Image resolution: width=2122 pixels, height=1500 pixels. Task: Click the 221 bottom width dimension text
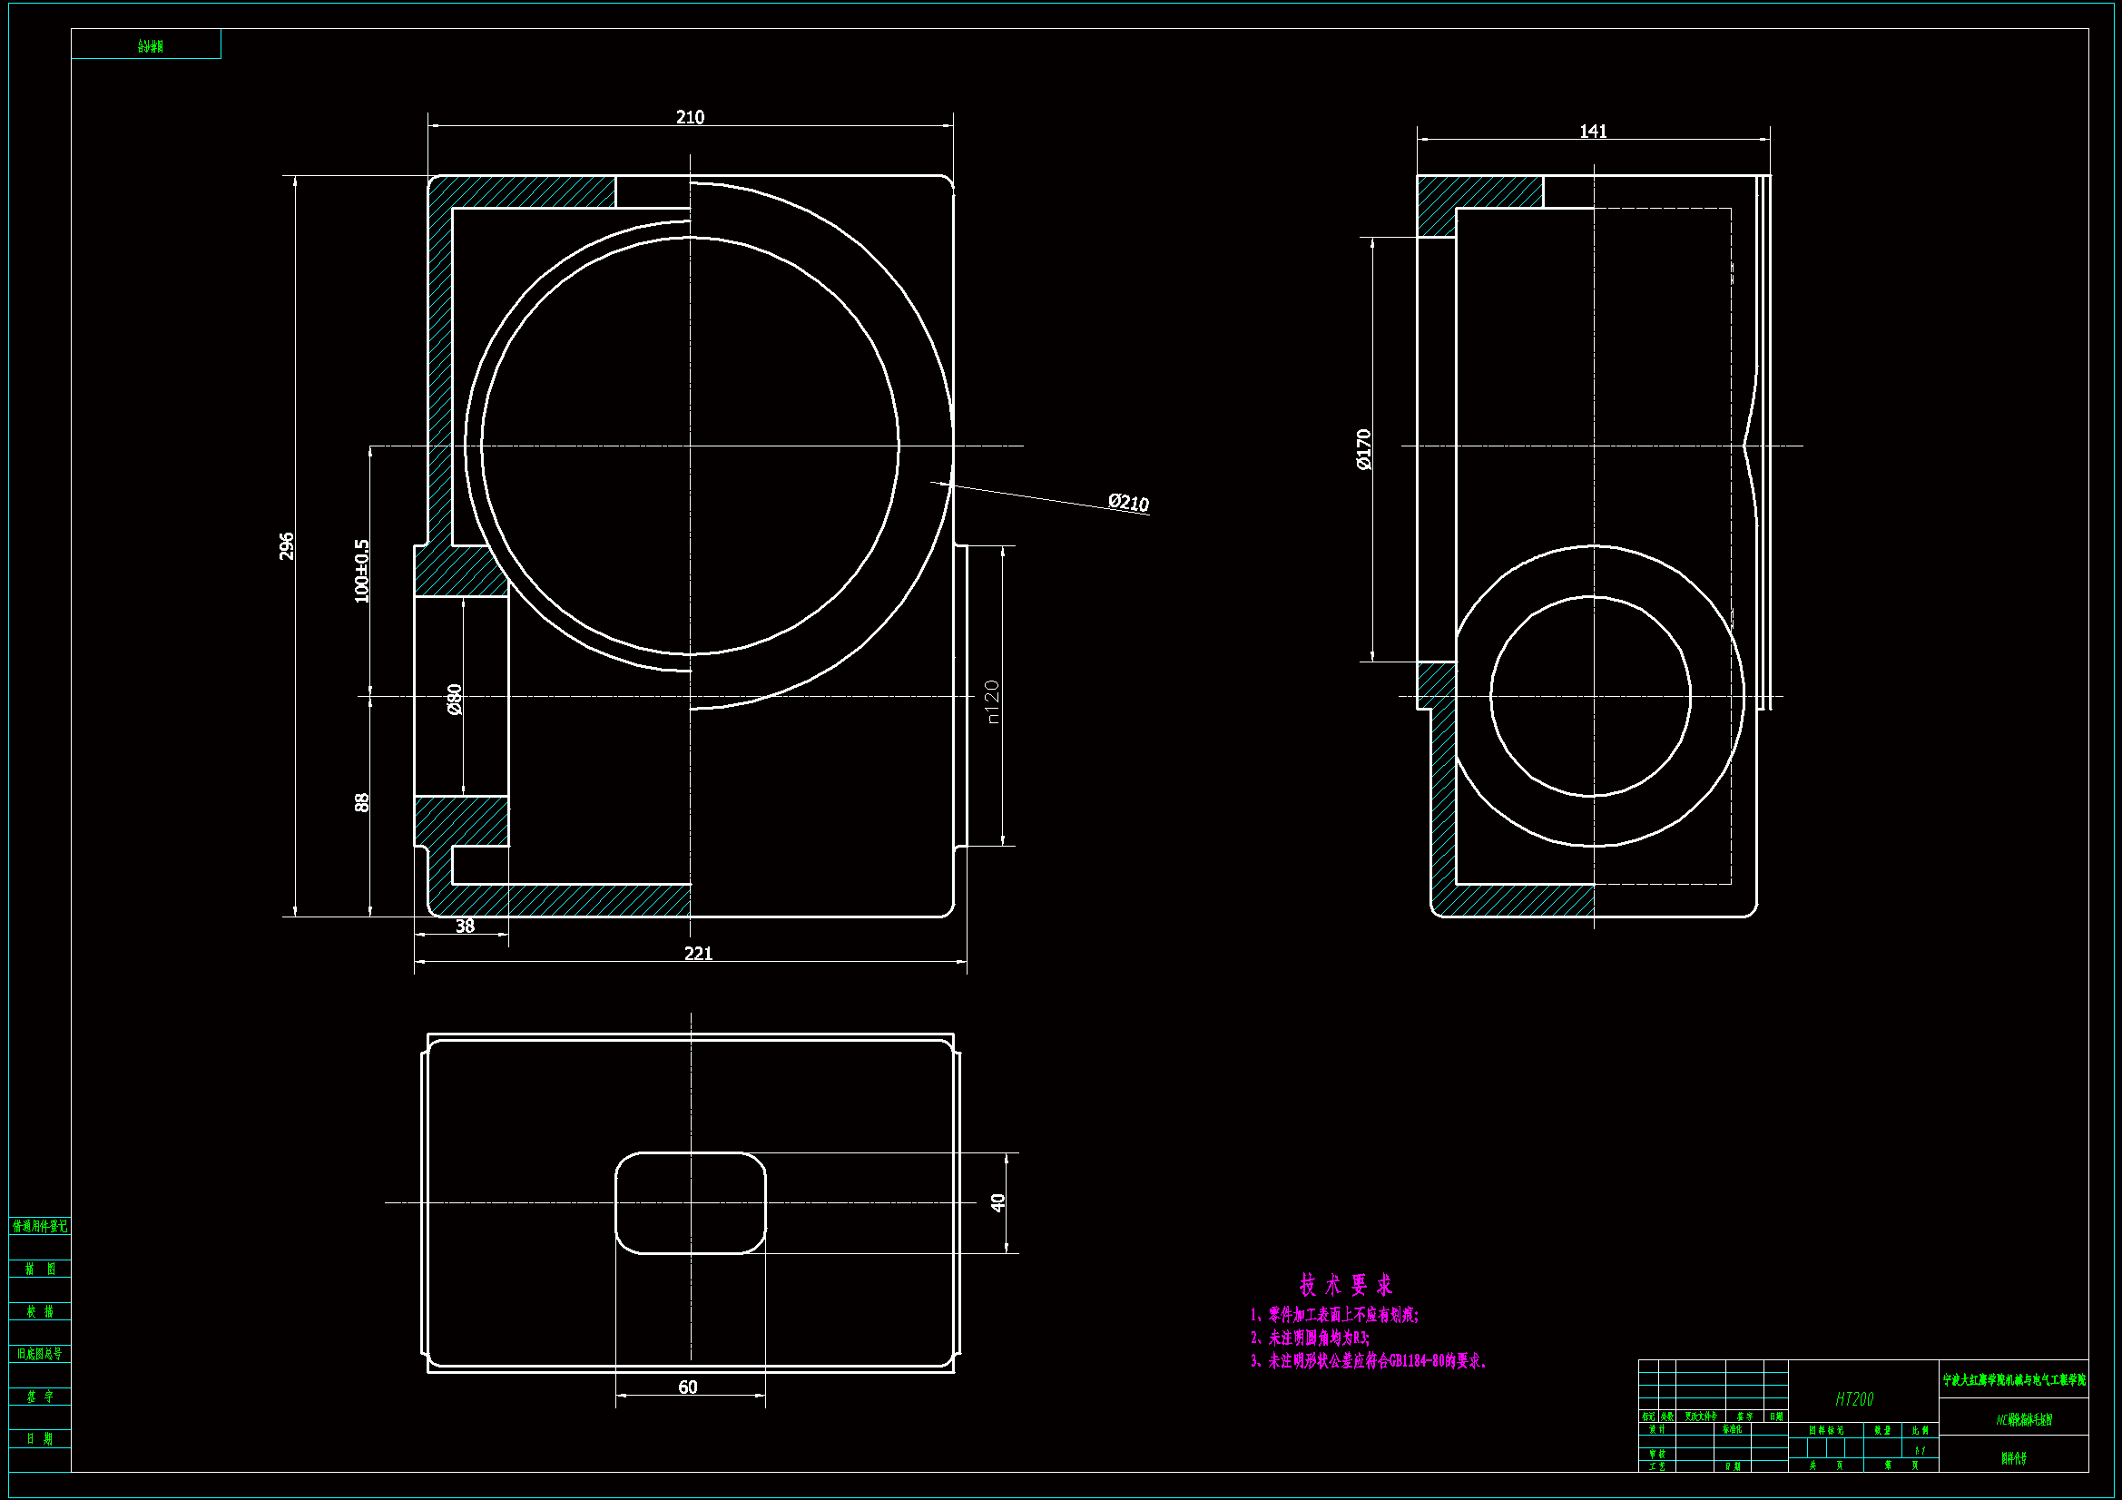pyautogui.click(x=698, y=953)
